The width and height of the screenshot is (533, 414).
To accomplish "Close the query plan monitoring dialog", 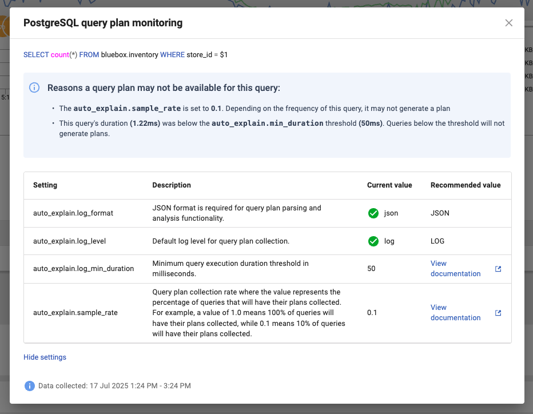I will pyautogui.click(x=508, y=23).
